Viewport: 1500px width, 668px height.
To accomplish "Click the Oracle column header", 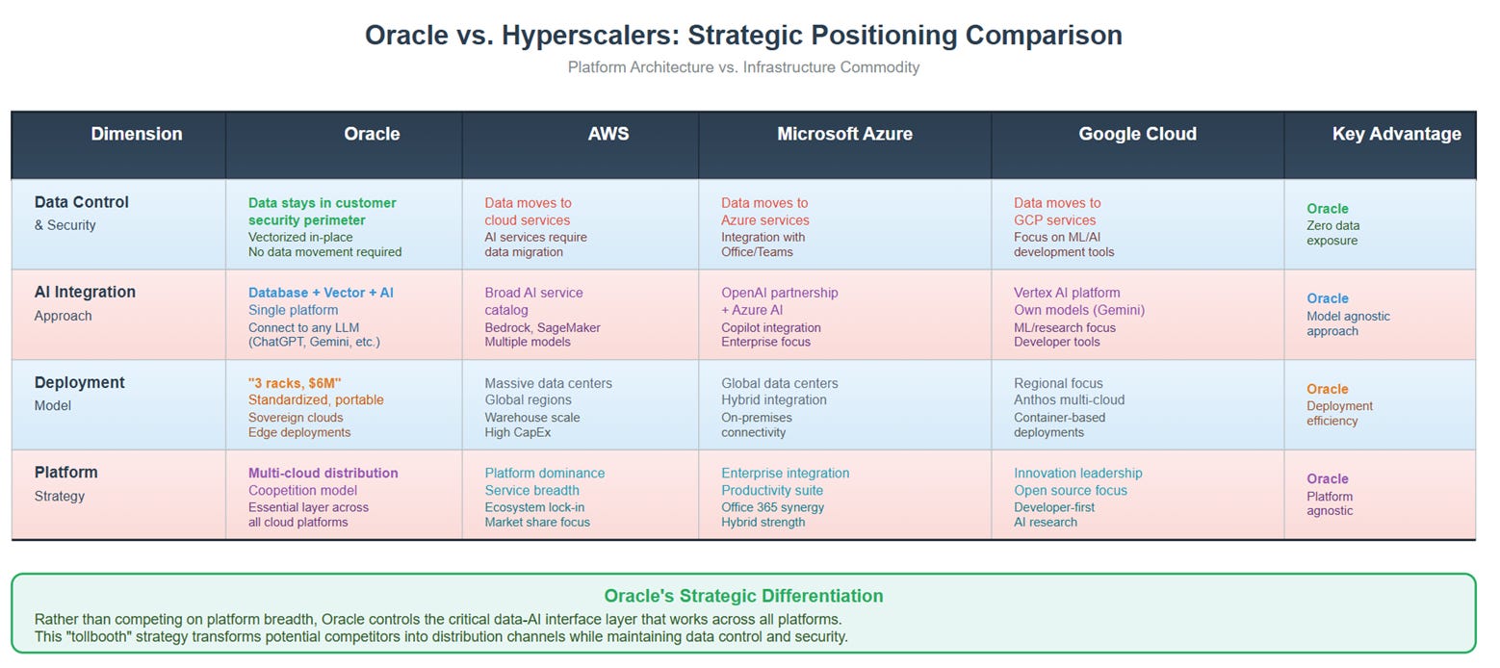I will pyautogui.click(x=372, y=134).
